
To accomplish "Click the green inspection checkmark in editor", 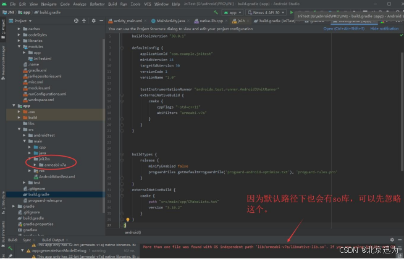I will click(401, 35).
